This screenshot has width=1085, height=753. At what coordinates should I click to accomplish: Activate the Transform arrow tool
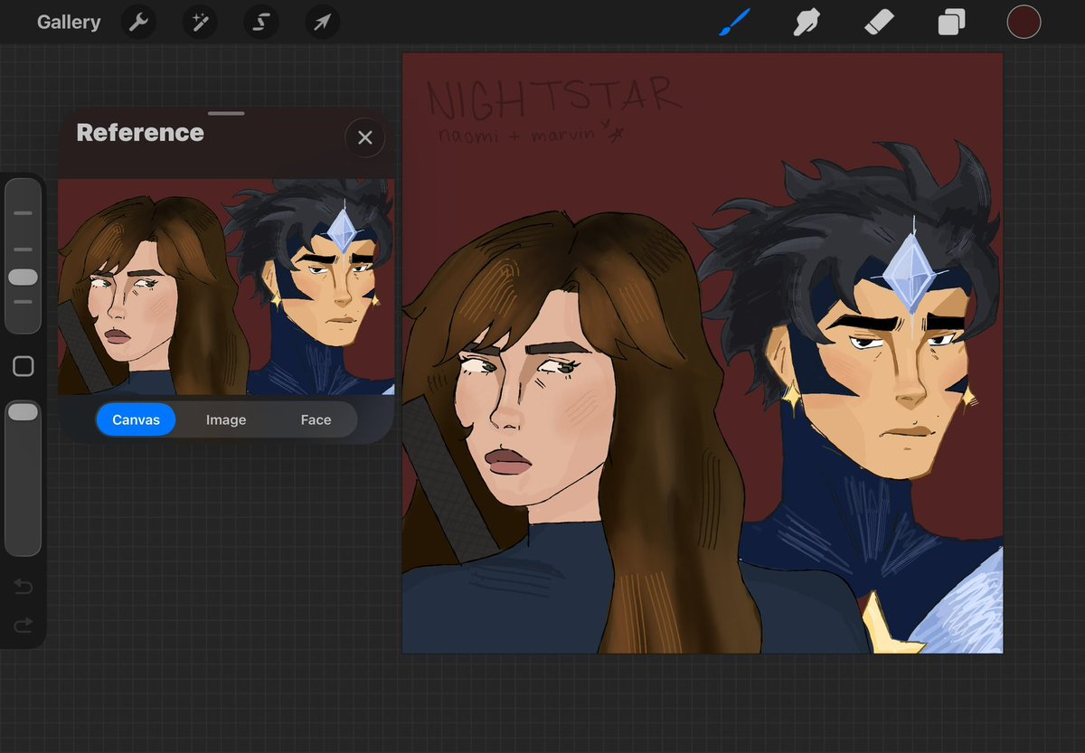click(x=322, y=22)
